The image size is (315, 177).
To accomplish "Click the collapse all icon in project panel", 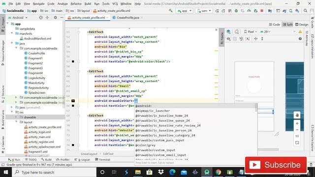I will click(x=47, y=18).
